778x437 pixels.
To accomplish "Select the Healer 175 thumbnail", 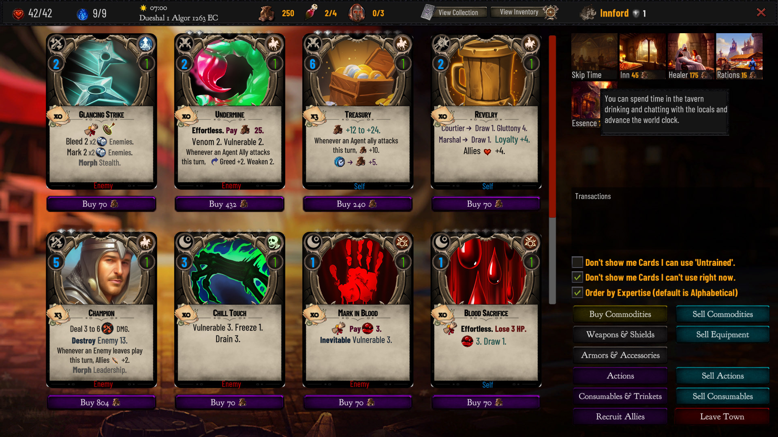I will [691, 56].
